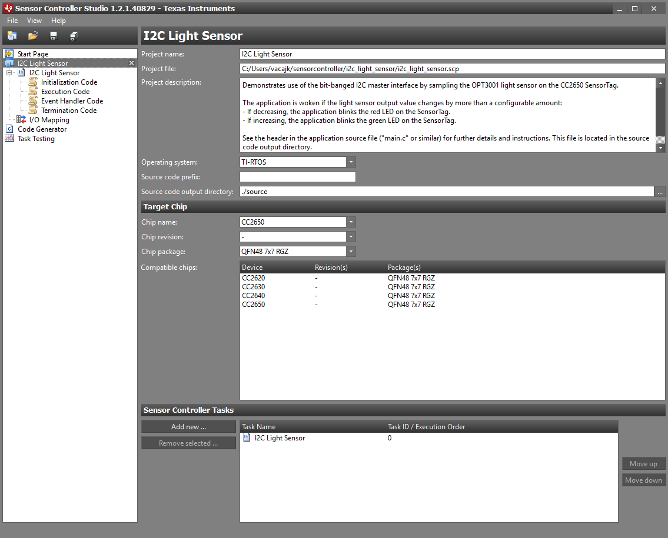Click the browse button for source output directory
668x538 pixels.
(x=660, y=192)
